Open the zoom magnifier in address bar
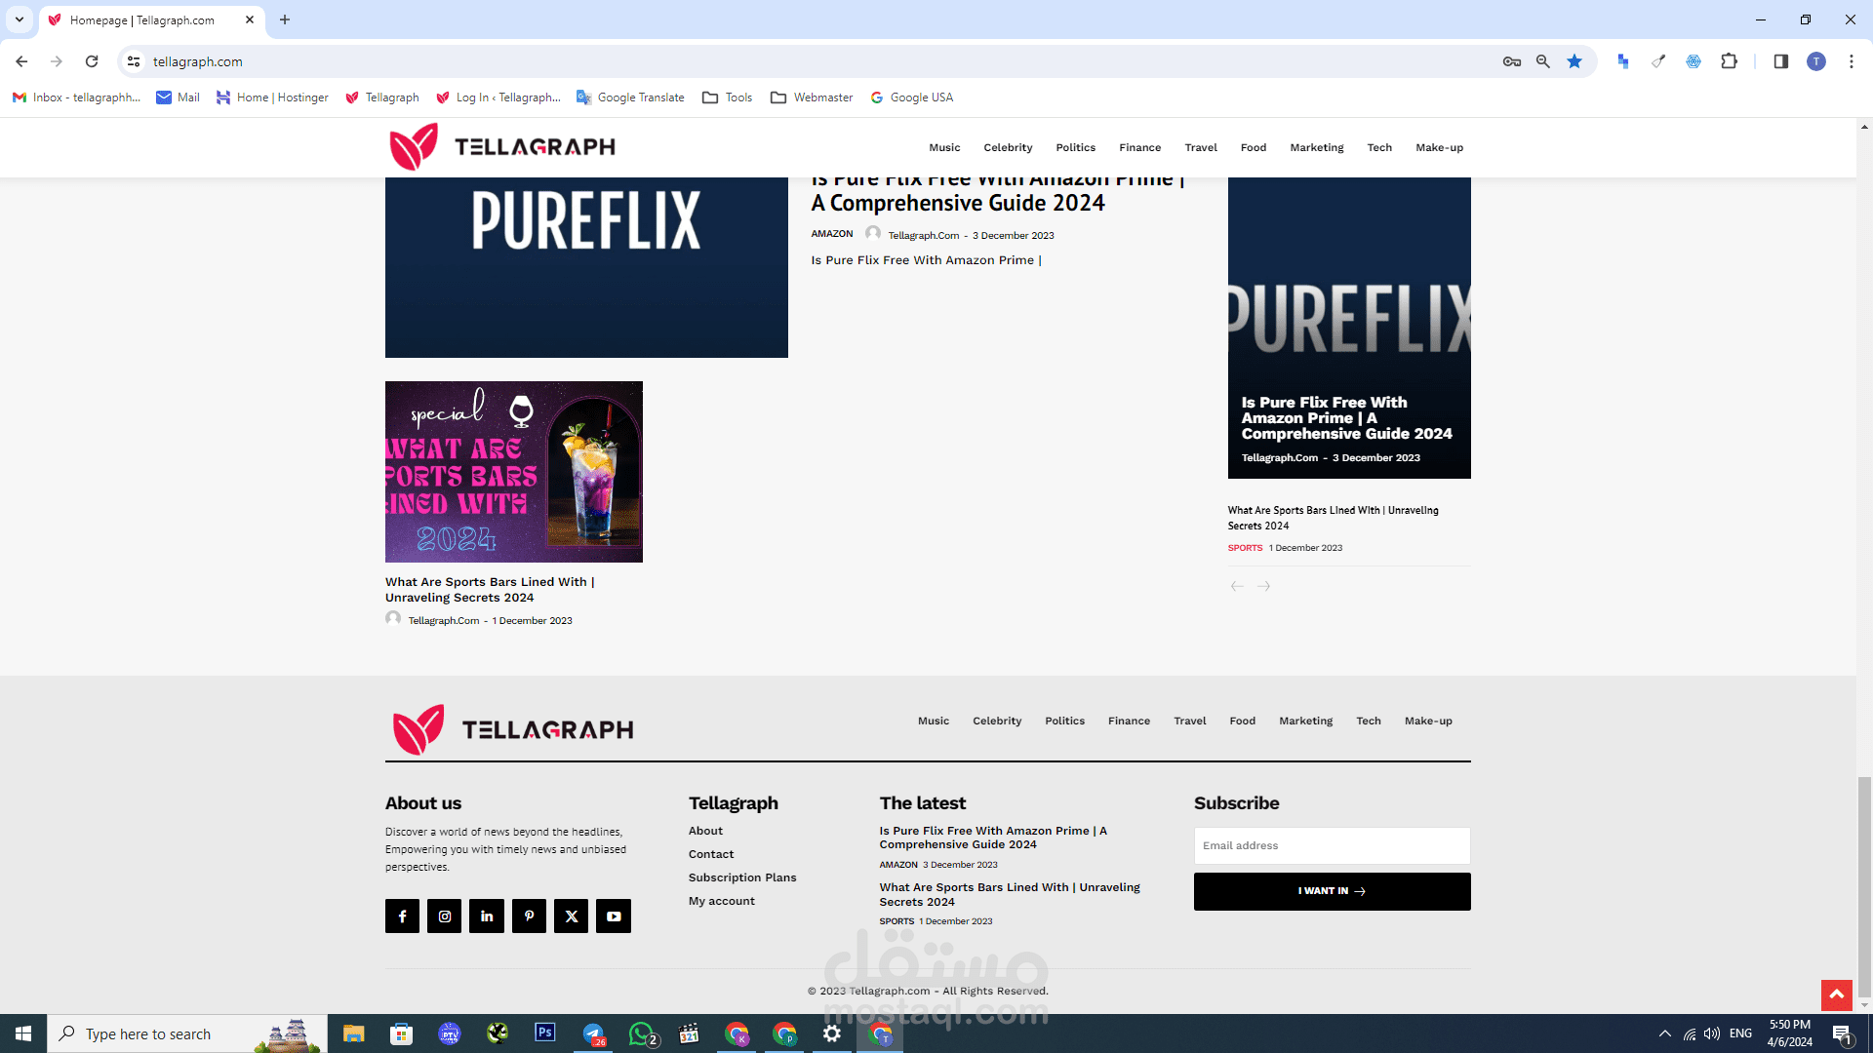Image resolution: width=1873 pixels, height=1053 pixels. (x=1543, y=61)
